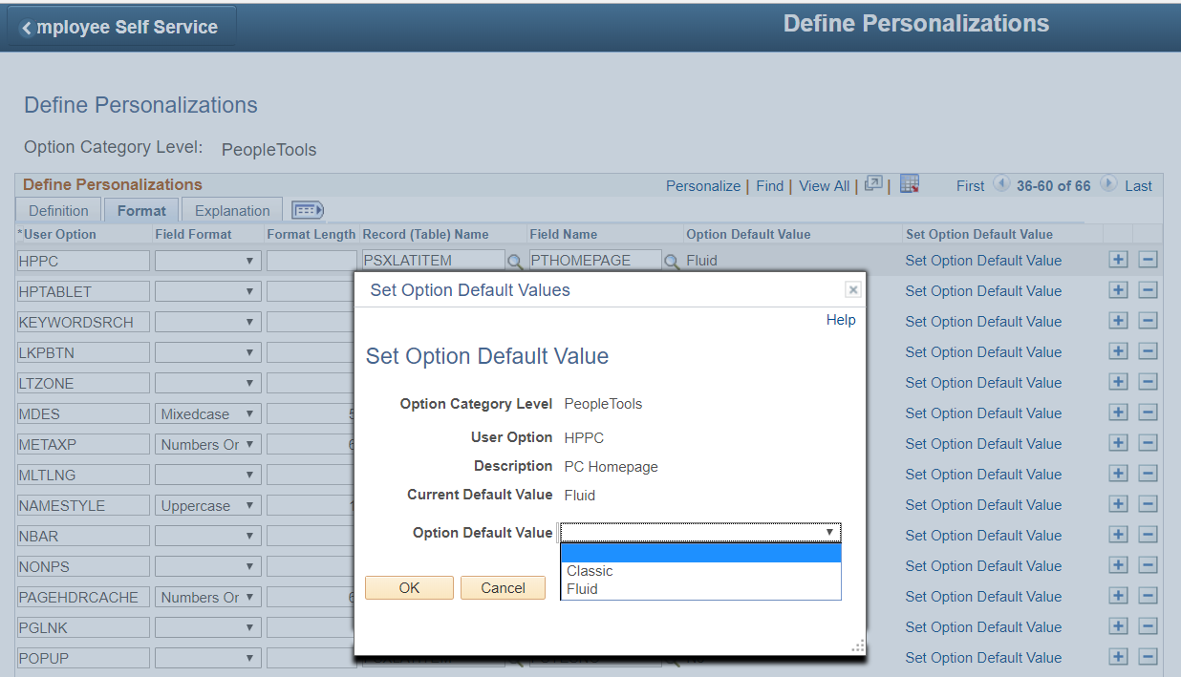Download the grid using the spreadsheet icon
Image resolution: width=1181 pixels, height=677 pixels.
(x=908, y=185)
